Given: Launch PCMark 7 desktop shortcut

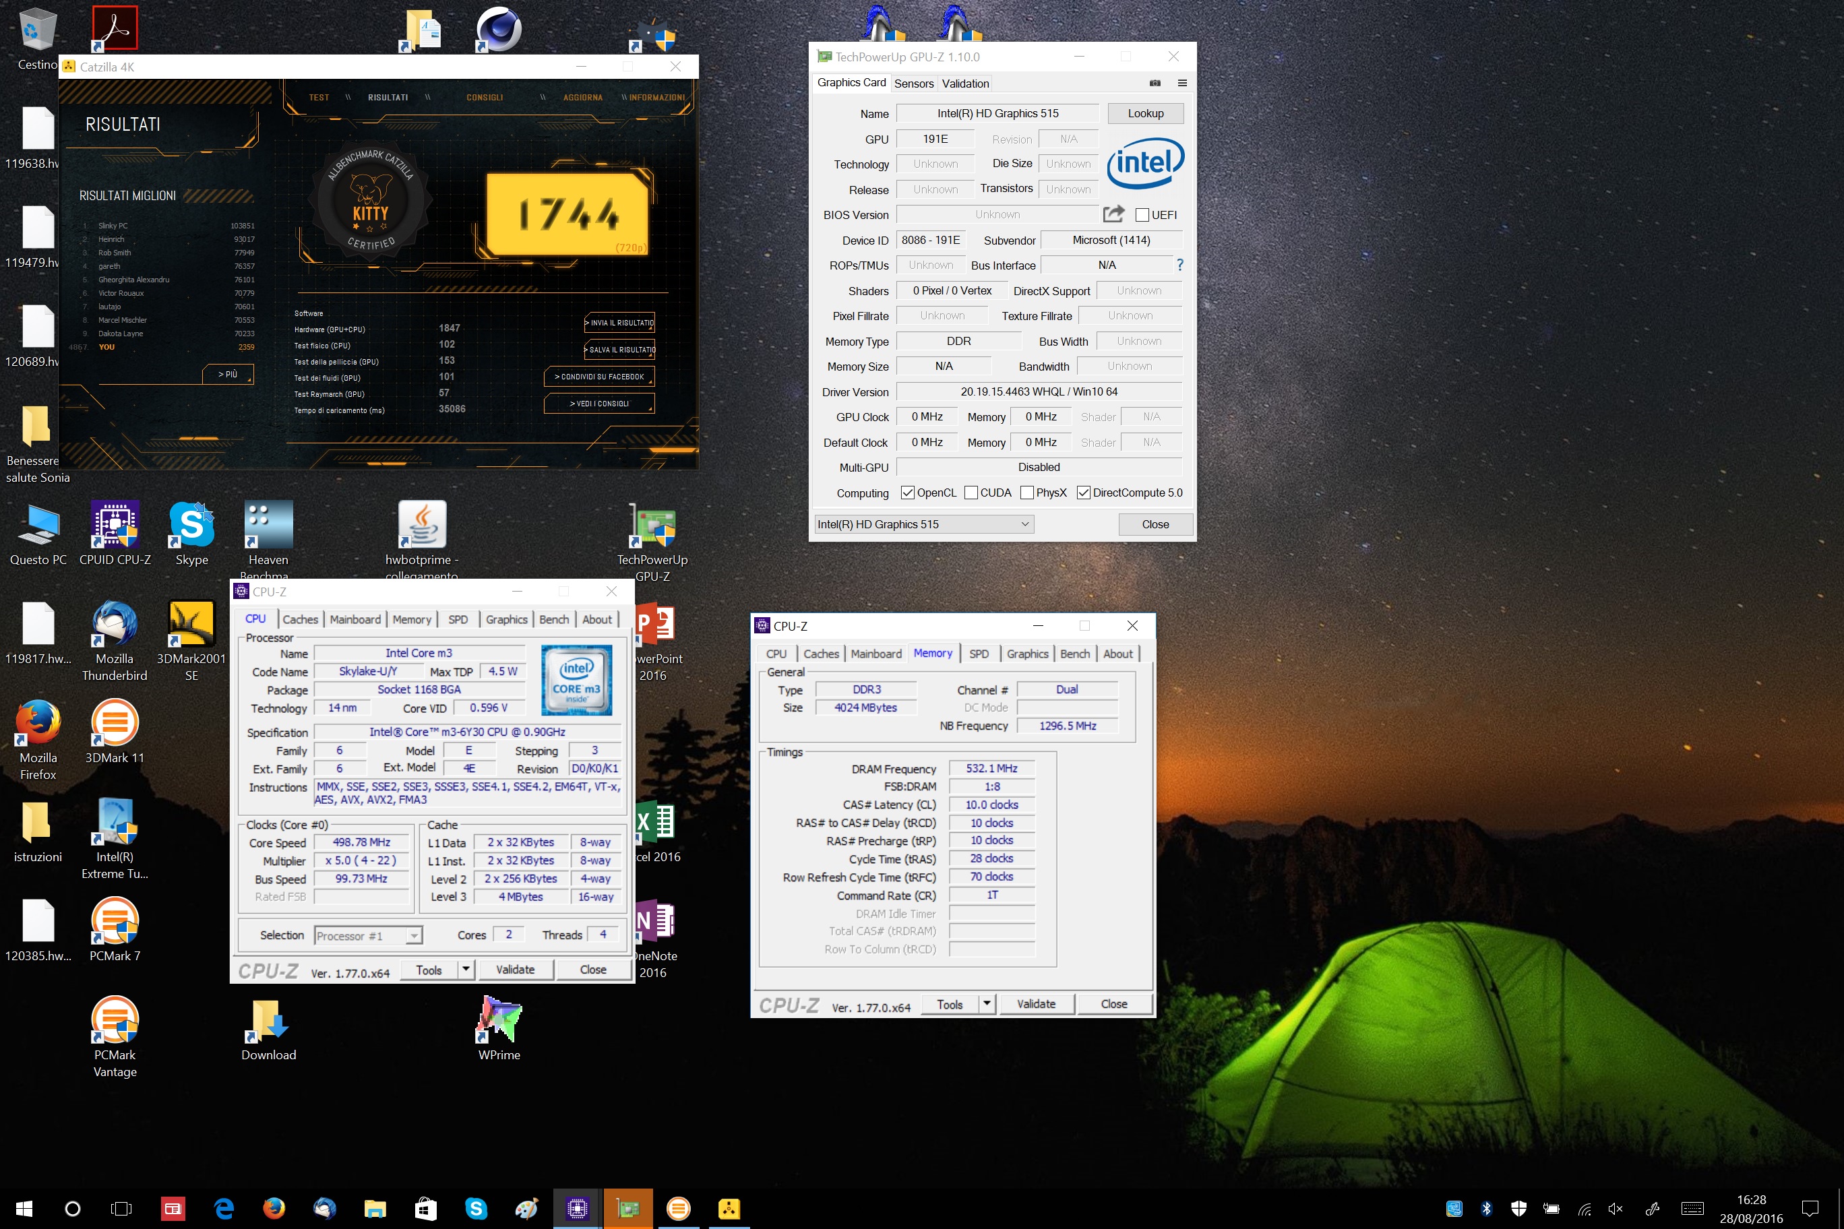Looking at the screenshot, I should click(115, 928).
